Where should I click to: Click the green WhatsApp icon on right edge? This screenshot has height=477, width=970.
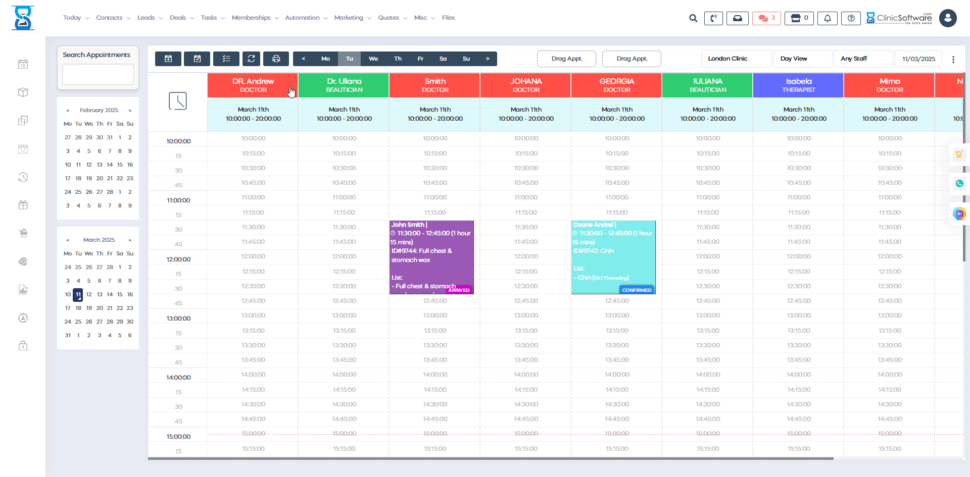(959, 184)
